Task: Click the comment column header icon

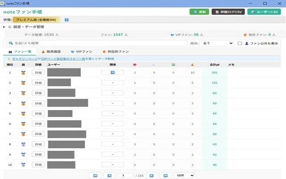Action: [x=154, y=64]
